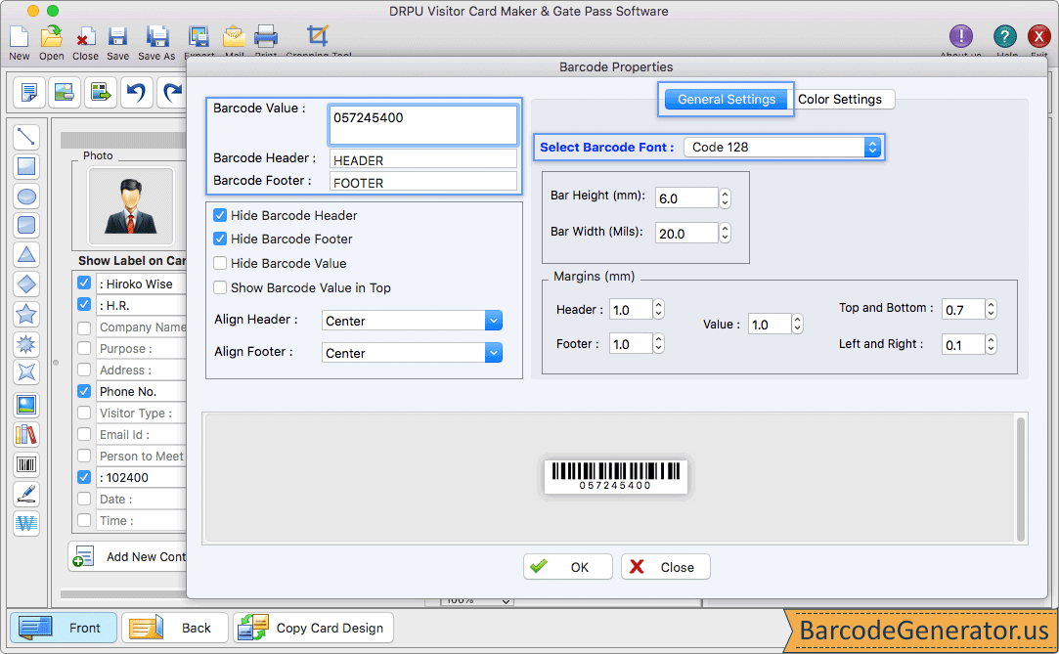The height and width of the screenshot is (654, 1059).
Task: Click the Export toolbar icon
Action: [x=199, y=36]
